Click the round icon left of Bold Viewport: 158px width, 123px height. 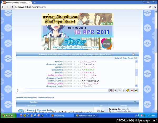pos(111,90)
